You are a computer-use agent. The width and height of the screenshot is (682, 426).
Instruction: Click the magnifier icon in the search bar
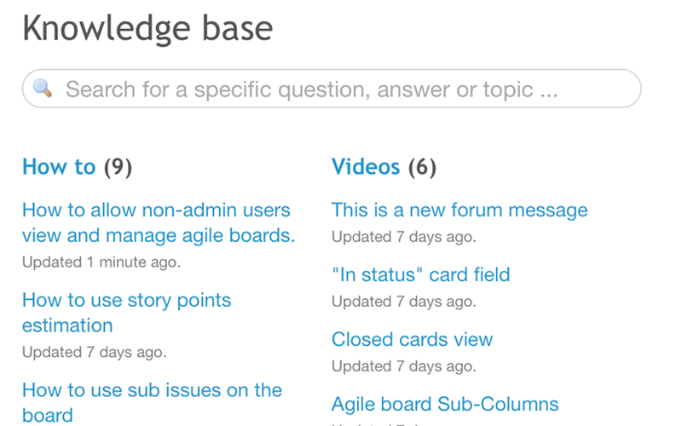(x=43, y=88)
